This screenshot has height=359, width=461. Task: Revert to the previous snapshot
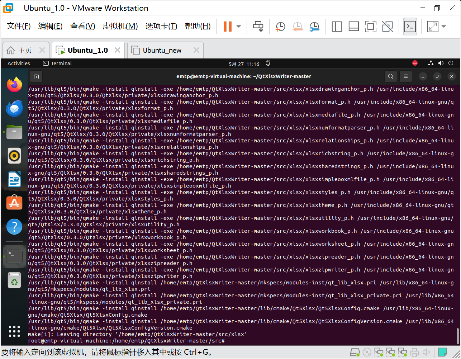click(297, 26)
